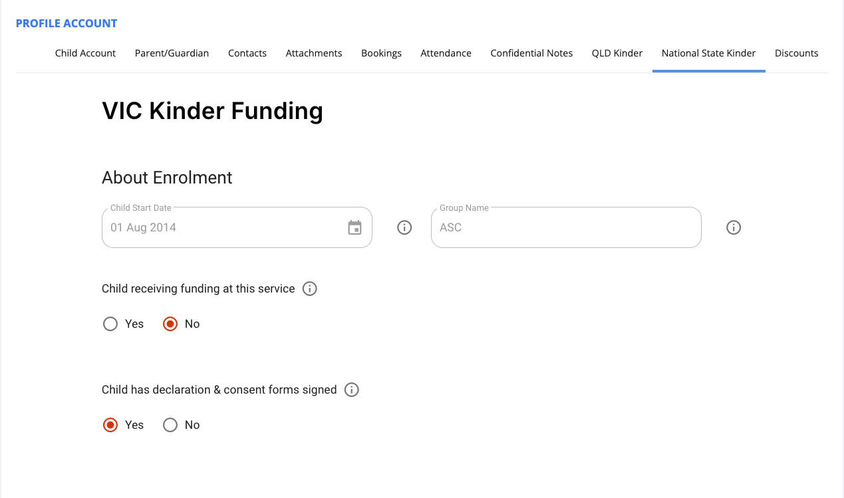Switch to the Bookings tab
Viewport: 844px width, 498px height.
(381, 53)
